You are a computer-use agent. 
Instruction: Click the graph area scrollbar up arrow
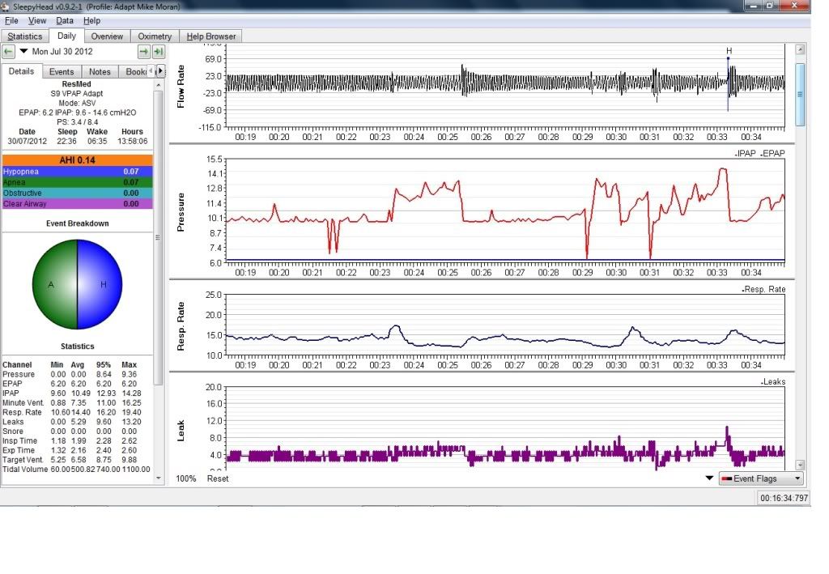point(801,49)
